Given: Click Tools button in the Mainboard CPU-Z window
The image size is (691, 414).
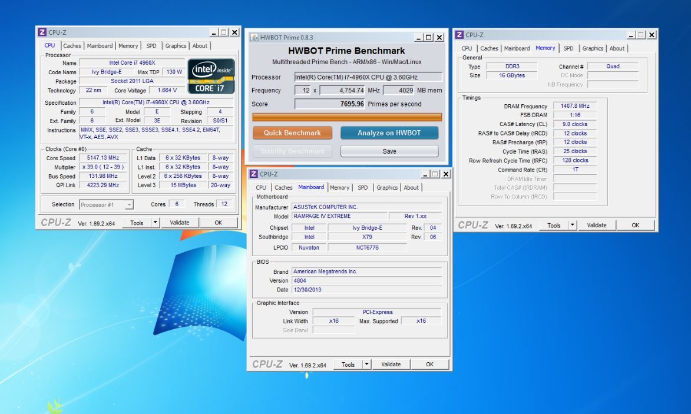Looking at the screenshot, I should tap(348, 364).
